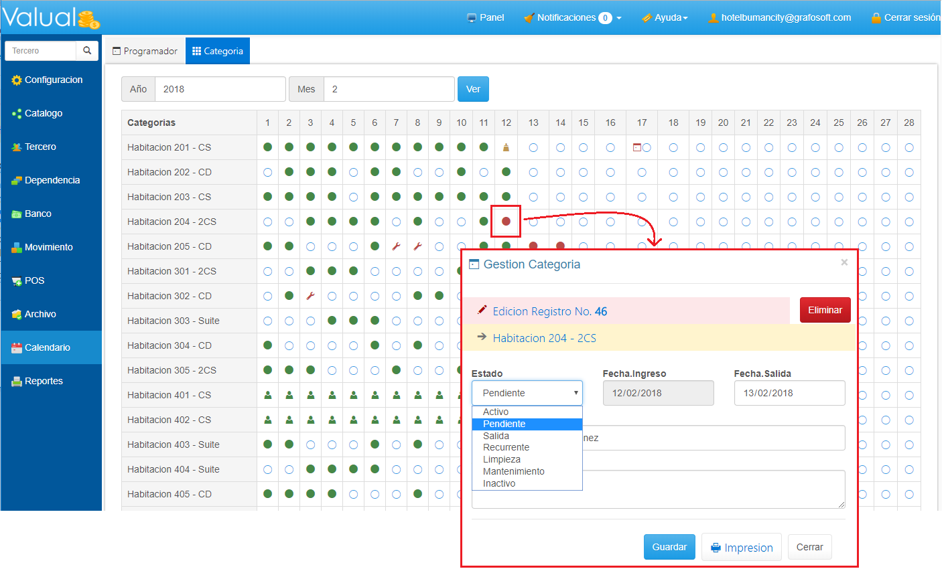Image resolution: width=946 pixels, height=571 pixels.
Task: Choose Recurrente in Estado list
Action: [x=527, y=447]
